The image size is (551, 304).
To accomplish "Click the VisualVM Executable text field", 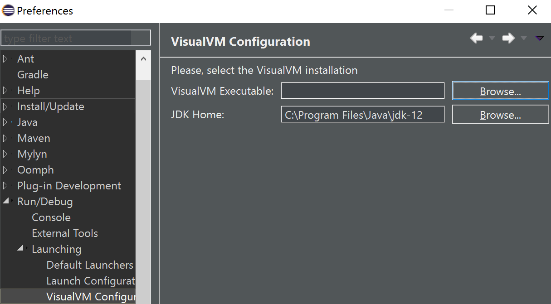I will pyautogui.click(x=362, y=91).
